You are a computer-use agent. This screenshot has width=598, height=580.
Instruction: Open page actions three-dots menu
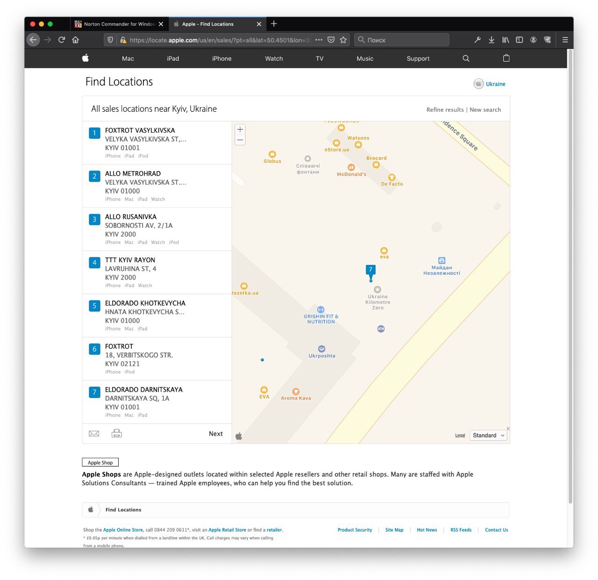319,40
